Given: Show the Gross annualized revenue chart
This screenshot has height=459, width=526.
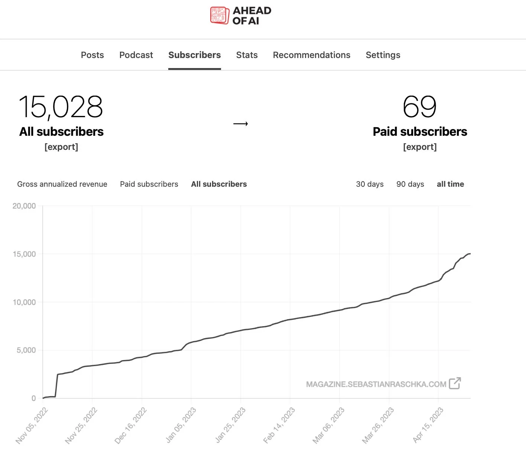Looking at the screenshot, I should click(x=62, y=184).
